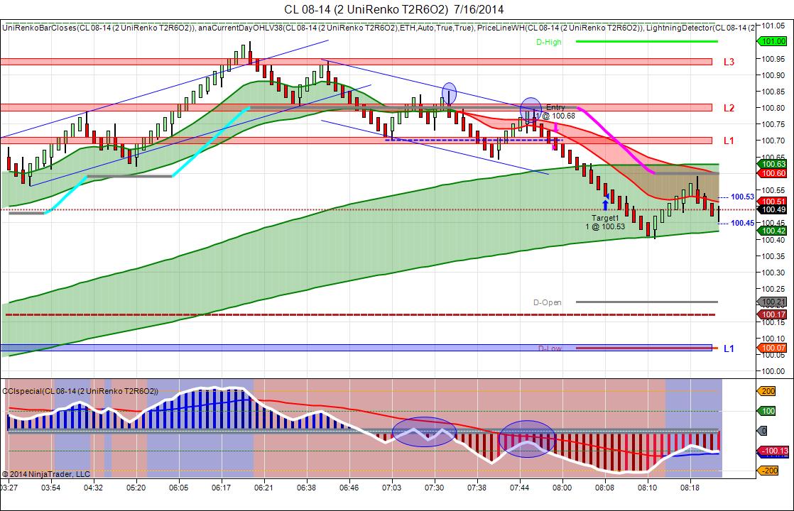The width and height of the screenshot is (794, 511).
Task: Click the 06:17 time axis label
Action: click(x=222, y=488)
